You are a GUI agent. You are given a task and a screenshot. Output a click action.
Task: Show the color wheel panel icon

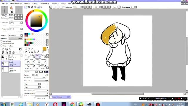click(26, 7)
